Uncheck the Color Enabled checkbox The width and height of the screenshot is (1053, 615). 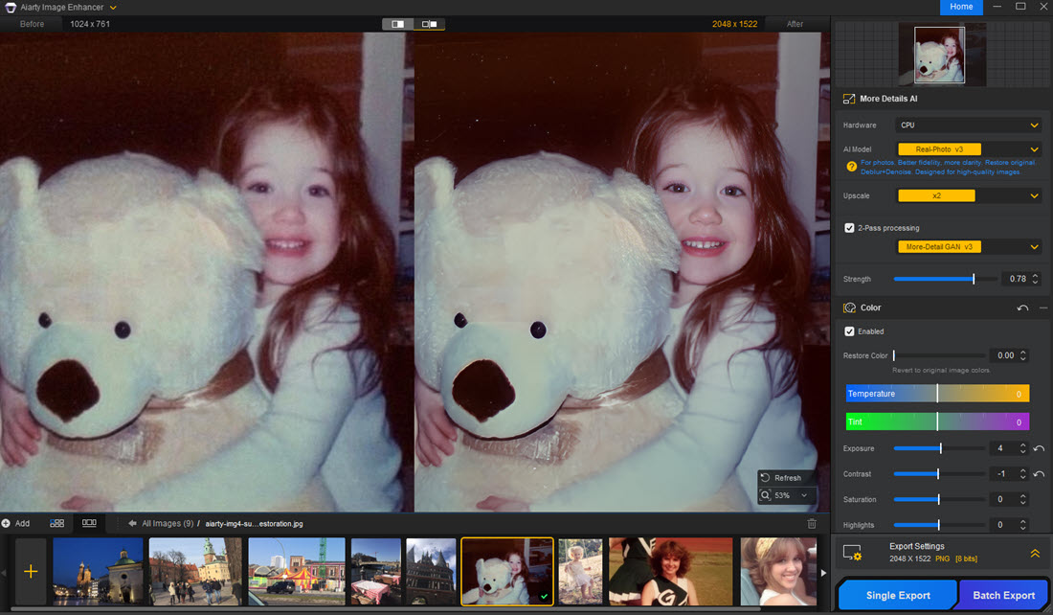click(x=849, y=331)
